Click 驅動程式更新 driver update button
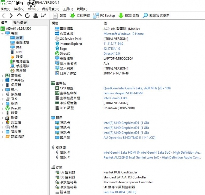This screenshot has width=205, height=195. click(x=156, y=16)
